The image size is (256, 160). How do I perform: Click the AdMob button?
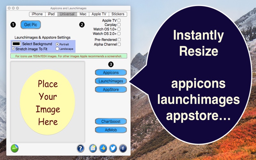[x=111, y=130]
